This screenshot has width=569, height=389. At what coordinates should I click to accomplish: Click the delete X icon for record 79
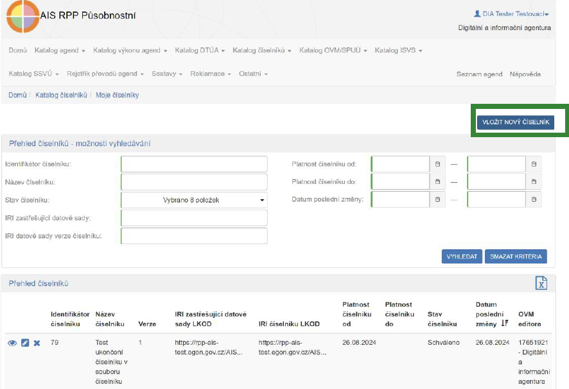tap(37, 343)
